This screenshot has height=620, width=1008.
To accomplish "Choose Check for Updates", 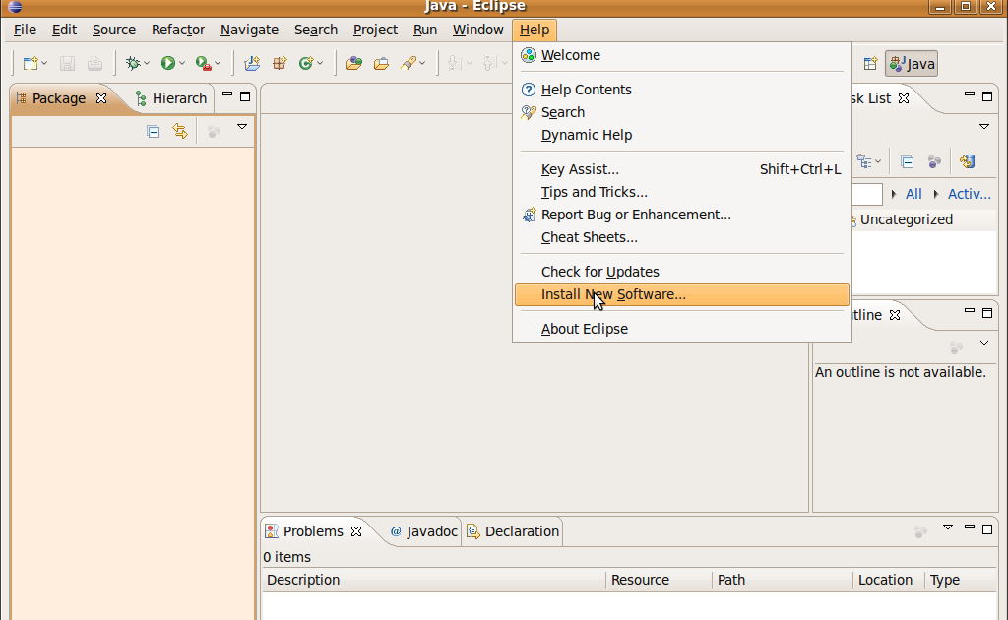I will [x=682, y=272].
